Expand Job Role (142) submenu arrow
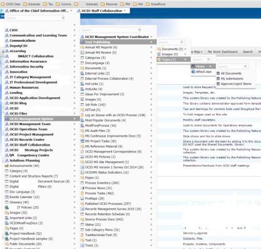 [x=151, y=105]
